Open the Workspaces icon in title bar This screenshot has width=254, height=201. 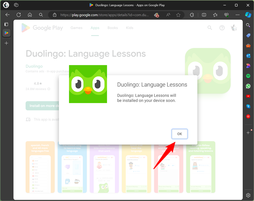(x=16, y=5)
